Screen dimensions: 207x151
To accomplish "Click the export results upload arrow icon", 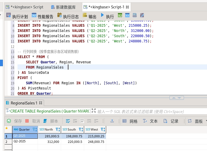I will click(x=112, y=121).
